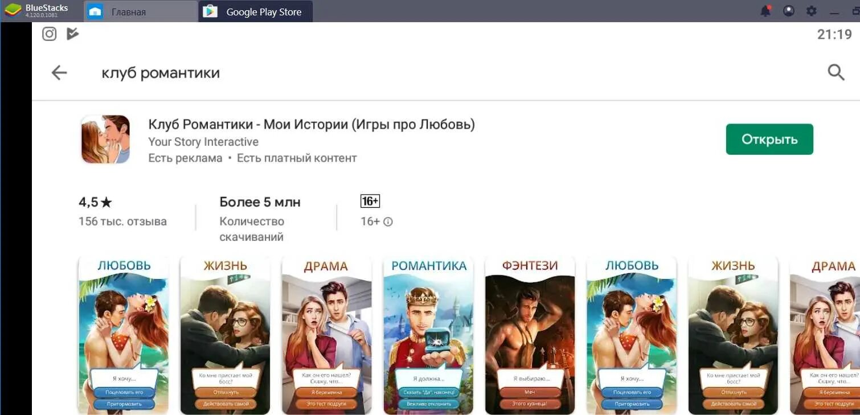Switch to the Главная tab
The height and width of the screenshot is (415, 860).
[141, 11]
